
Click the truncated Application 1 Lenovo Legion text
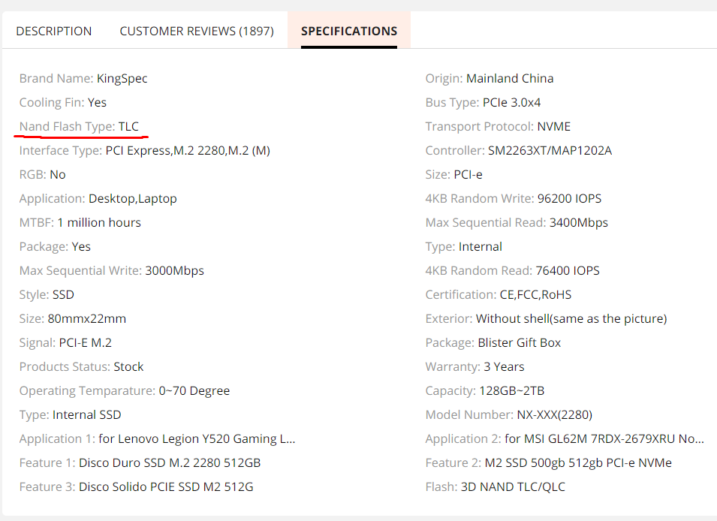tap(197, 438)
